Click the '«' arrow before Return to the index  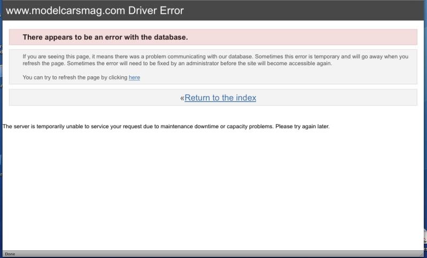click(x=182, y=98)
